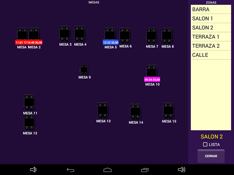
Task: Select the MESA 4 table icon
Action: [80, 34]
